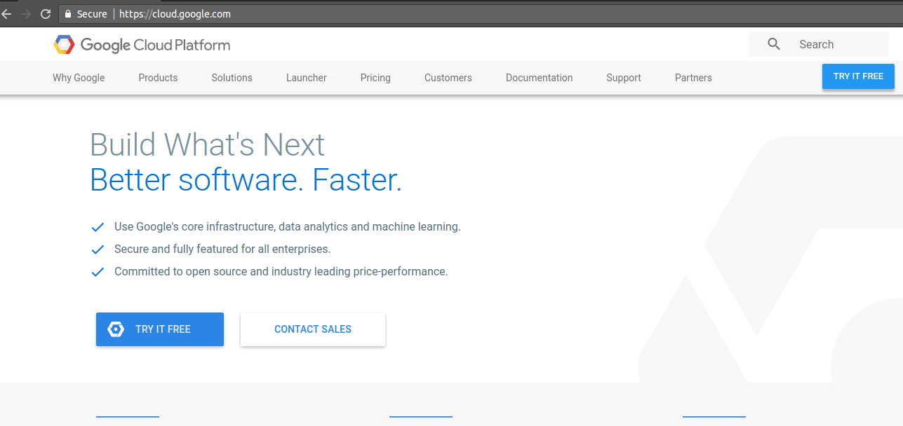Click the magnifying glass search icon
The height and width of the screenshot is (426, 903).
[x=774, y=44]
